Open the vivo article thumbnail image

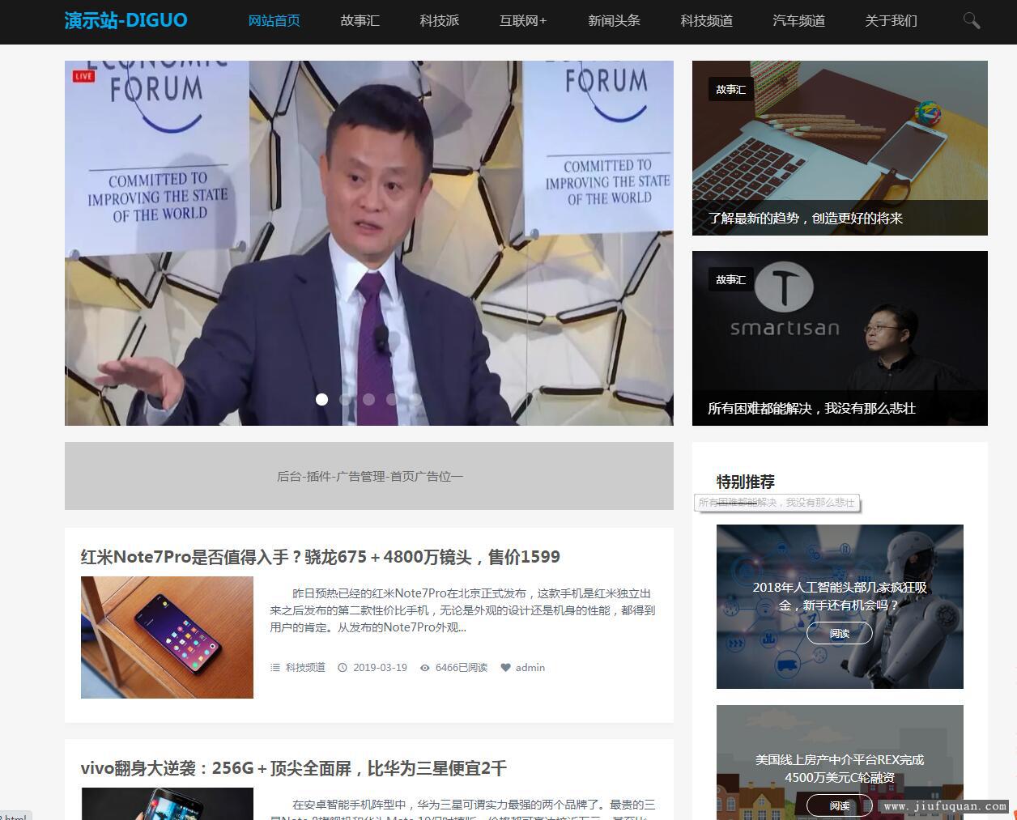tap(167, 804)
